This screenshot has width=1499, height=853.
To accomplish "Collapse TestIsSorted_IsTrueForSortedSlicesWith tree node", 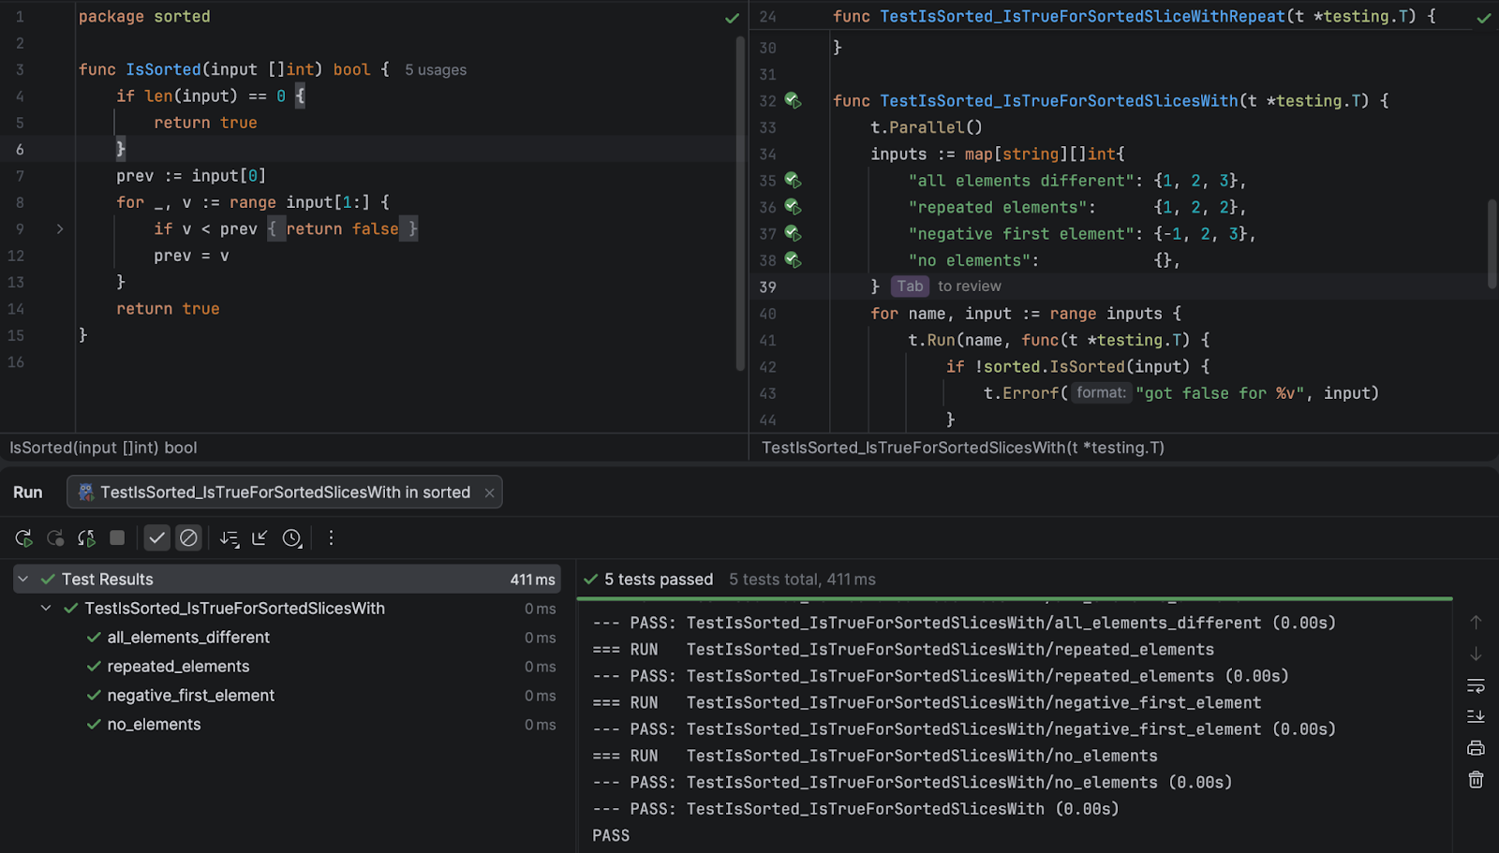I will pyautogui.click(x=46, y=609).
